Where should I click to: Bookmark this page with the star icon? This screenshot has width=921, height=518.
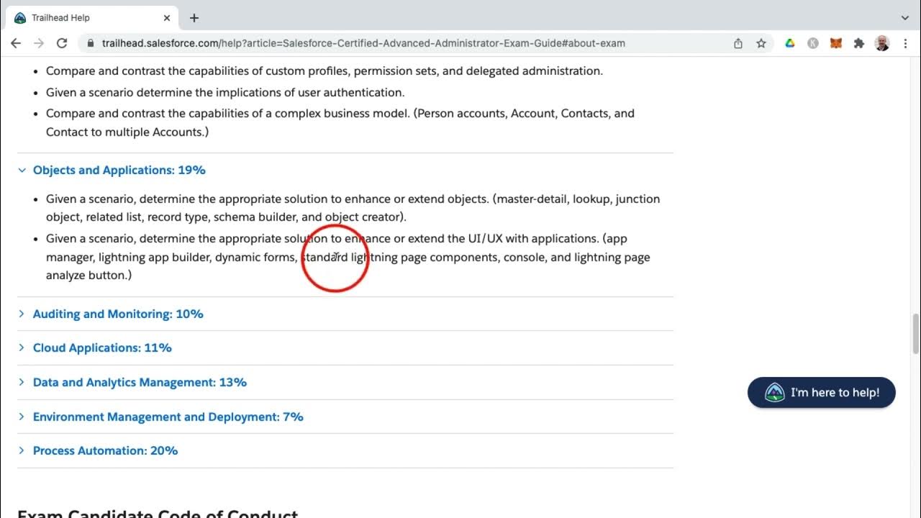(x=761, y=43)
